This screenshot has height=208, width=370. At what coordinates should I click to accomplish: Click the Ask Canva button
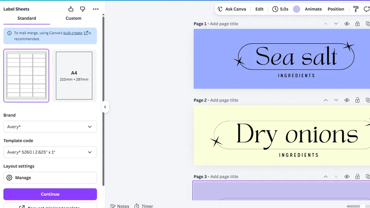(x=232, y=9)
